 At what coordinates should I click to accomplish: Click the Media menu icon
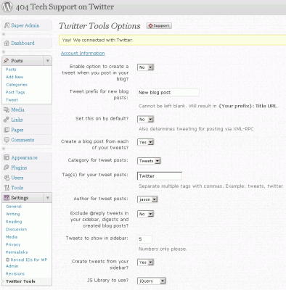7,109
